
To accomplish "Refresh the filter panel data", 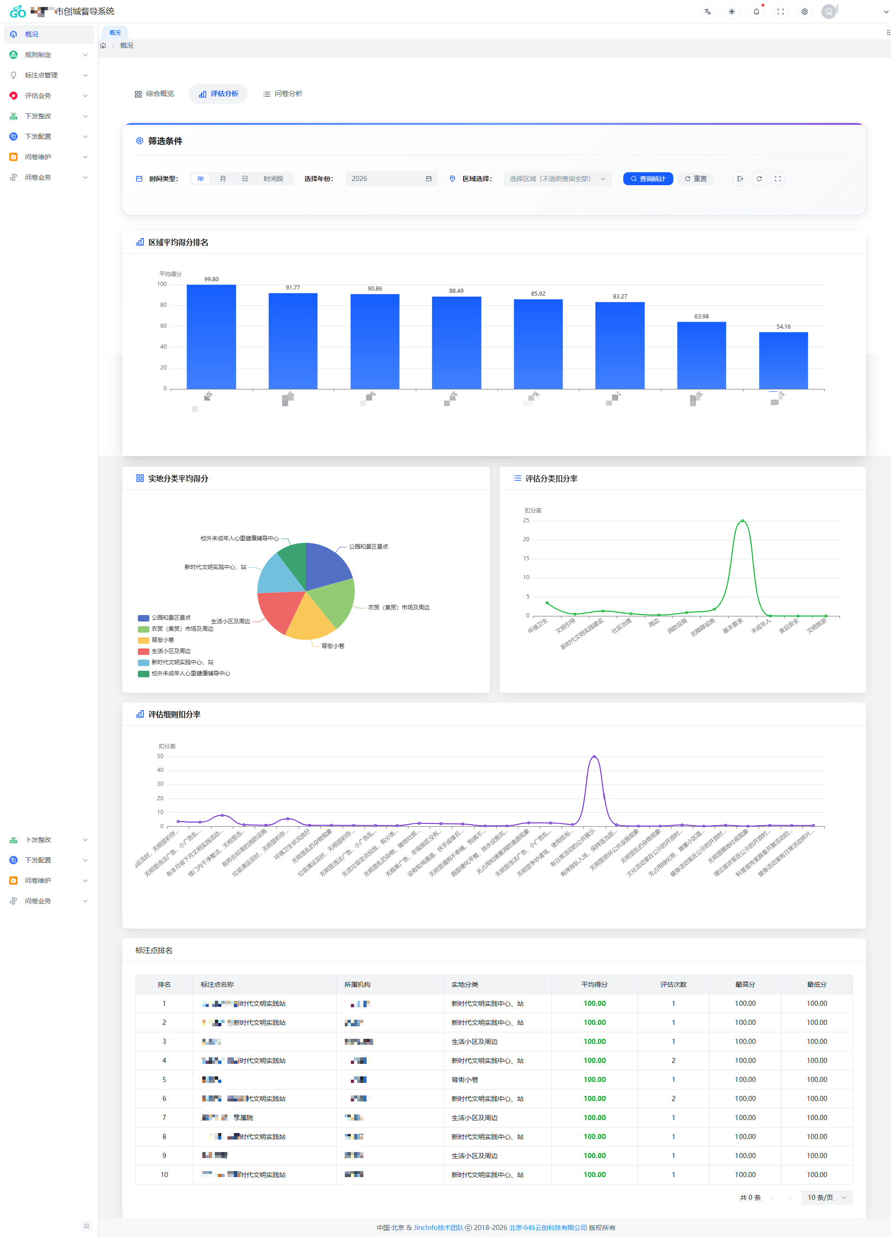I will (759, 179).
